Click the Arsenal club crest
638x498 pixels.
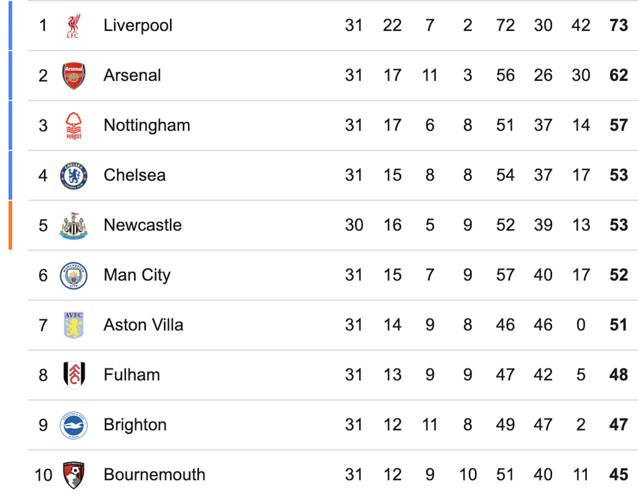tap(73, 76)
